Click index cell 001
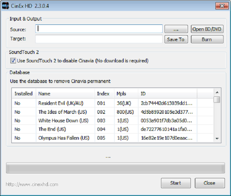This screenshot has width=231, height=196. pyautogui.click(x=101, y=103)
